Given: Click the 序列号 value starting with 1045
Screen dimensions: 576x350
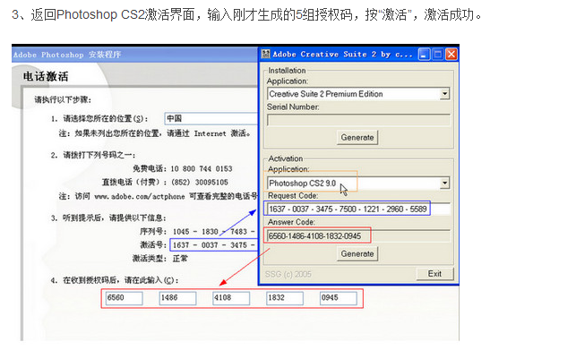Looking at the screenshot, I should tap(215, 232).
